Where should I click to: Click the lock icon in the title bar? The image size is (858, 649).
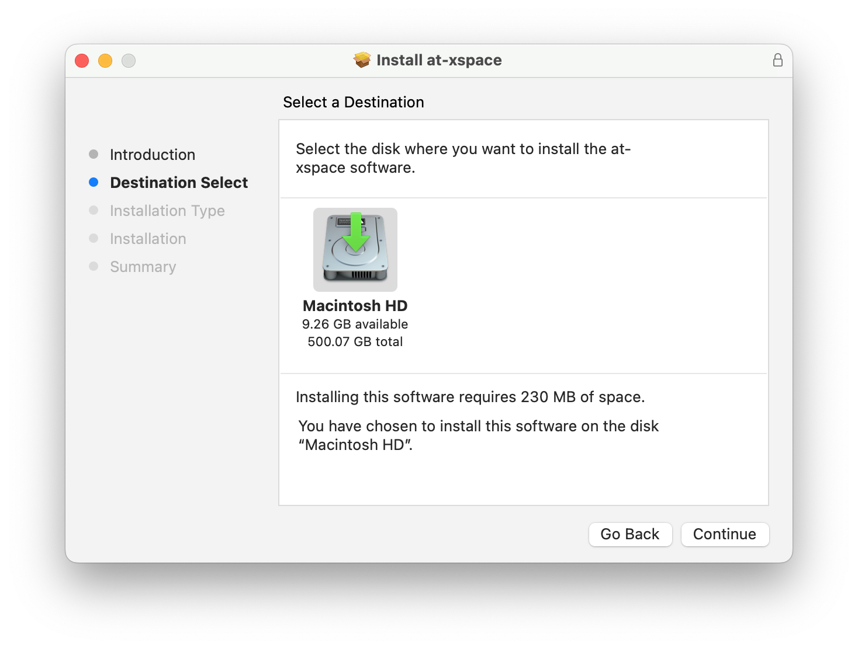[x=777, y=60]
